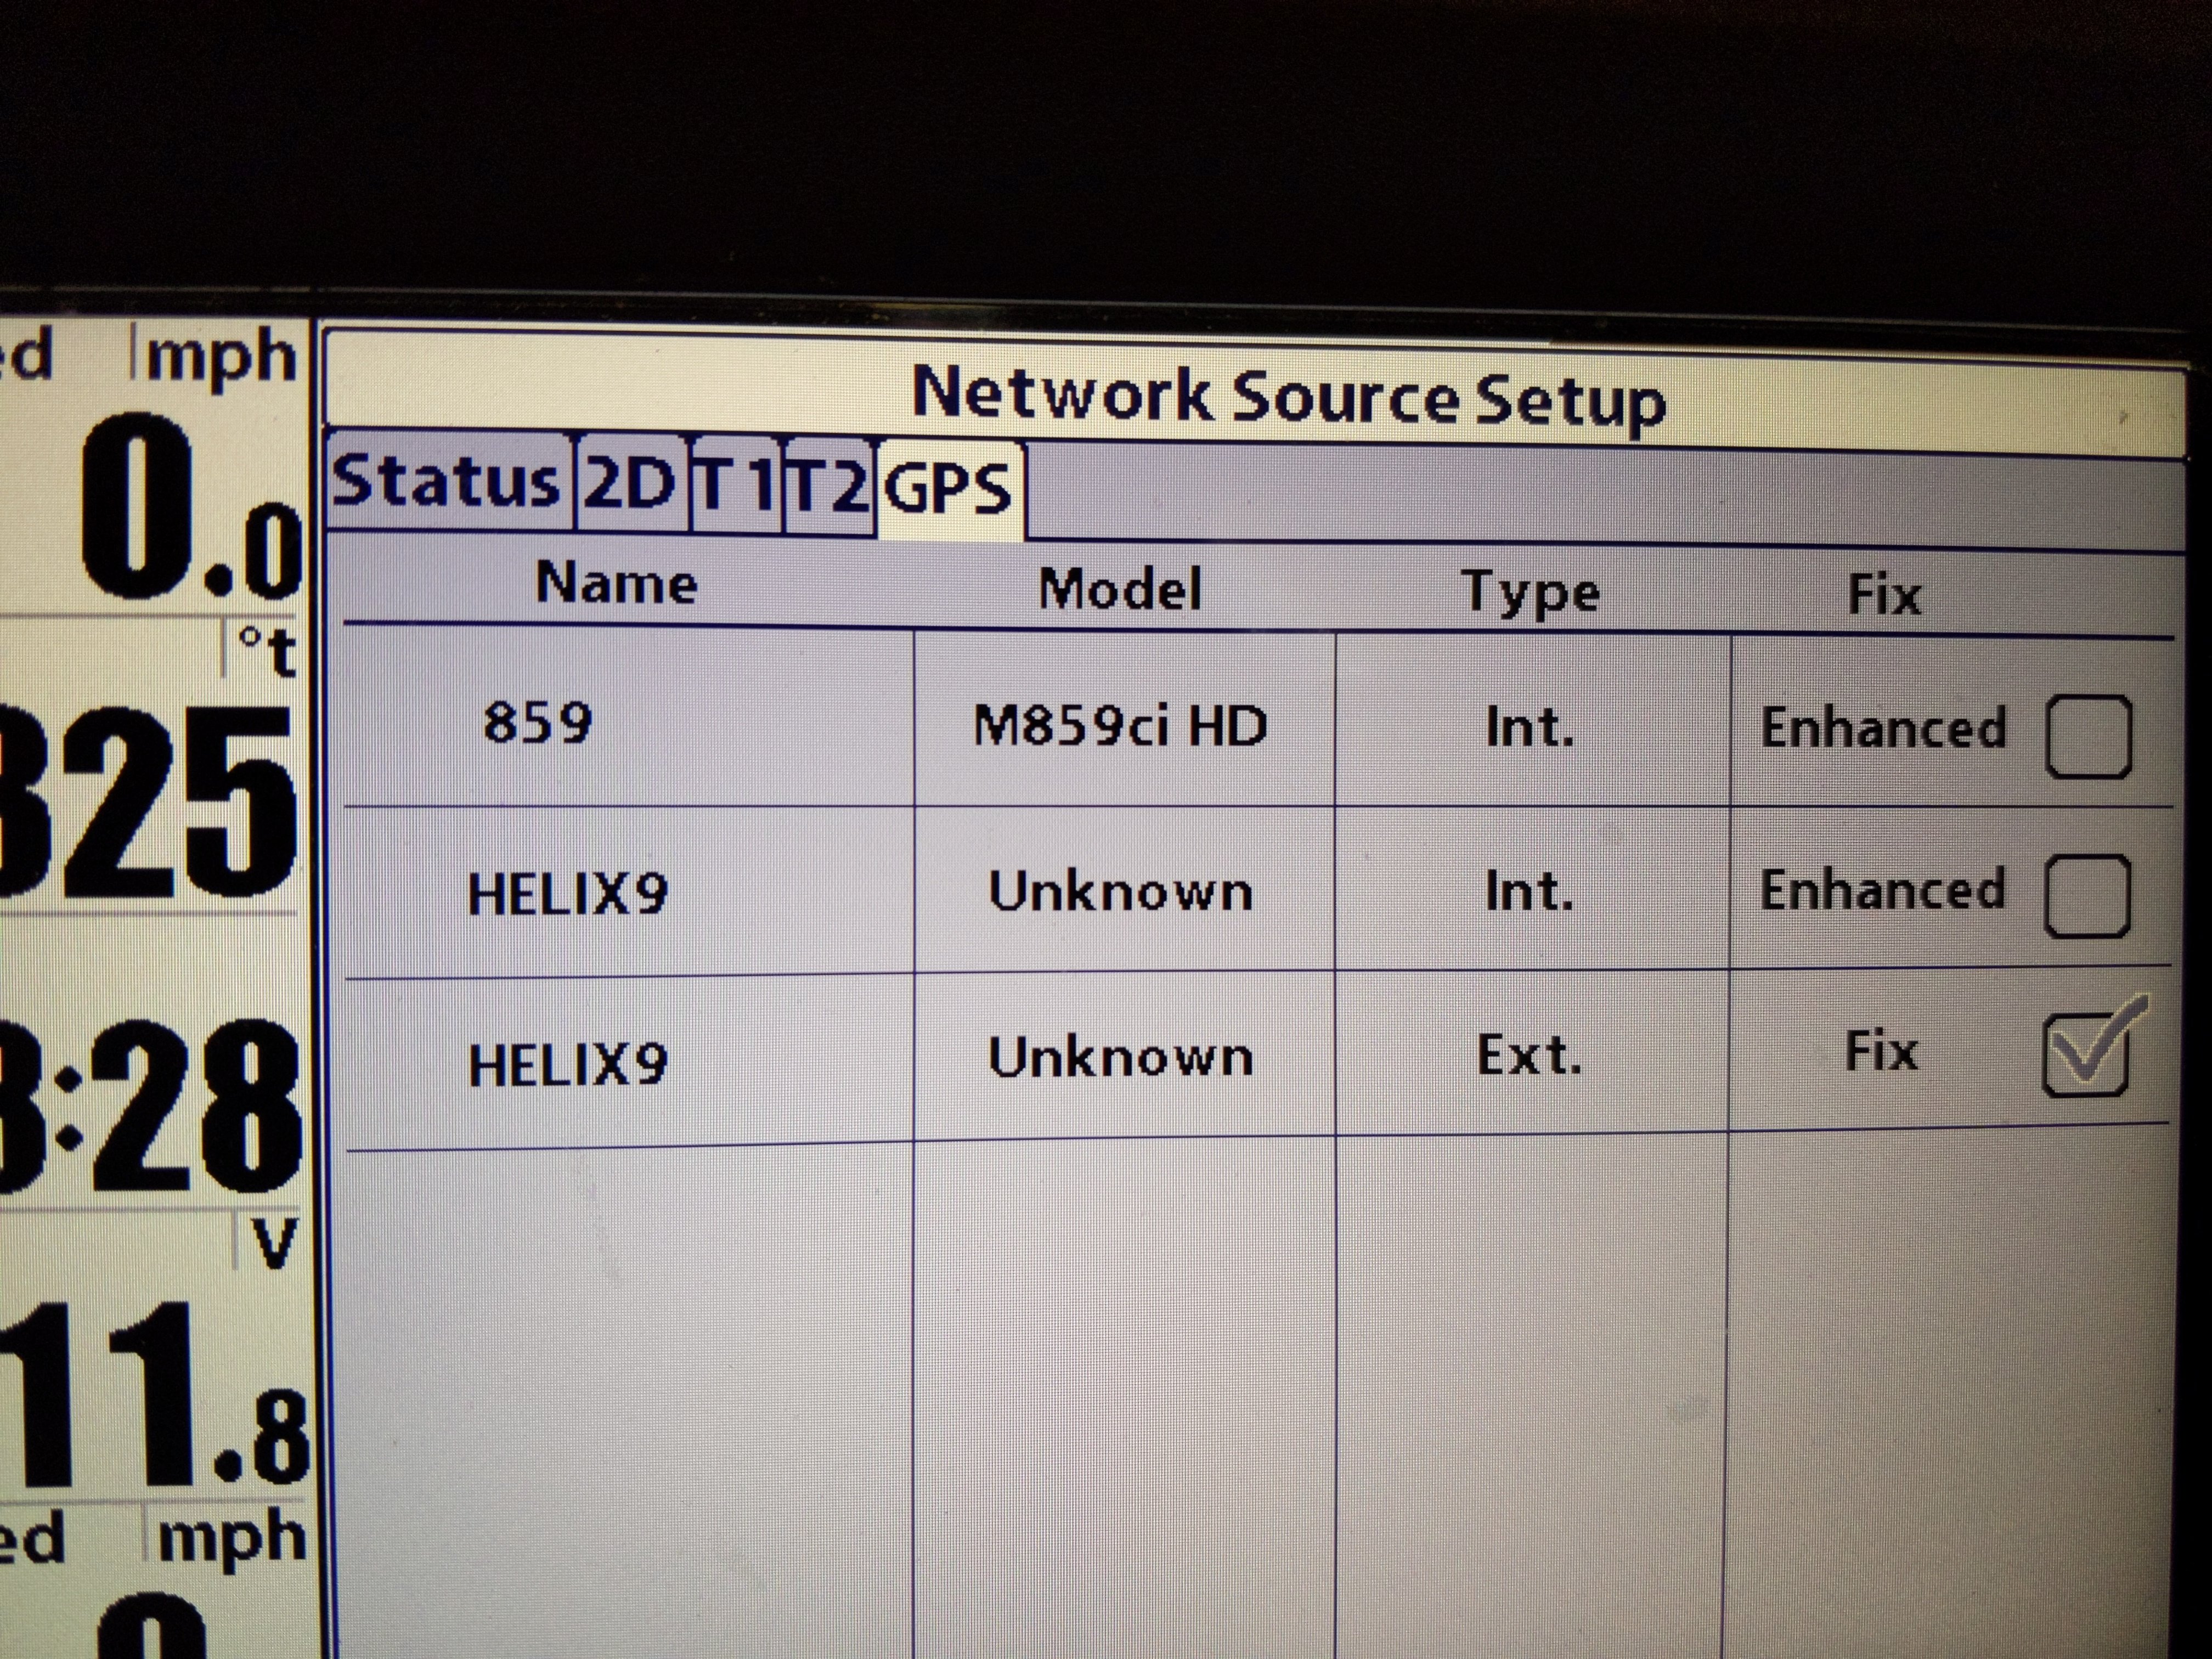The width and height of the screenshot is (2212, 1659).
Task: Select the T1 tab
Action: (x=737, y=487)
